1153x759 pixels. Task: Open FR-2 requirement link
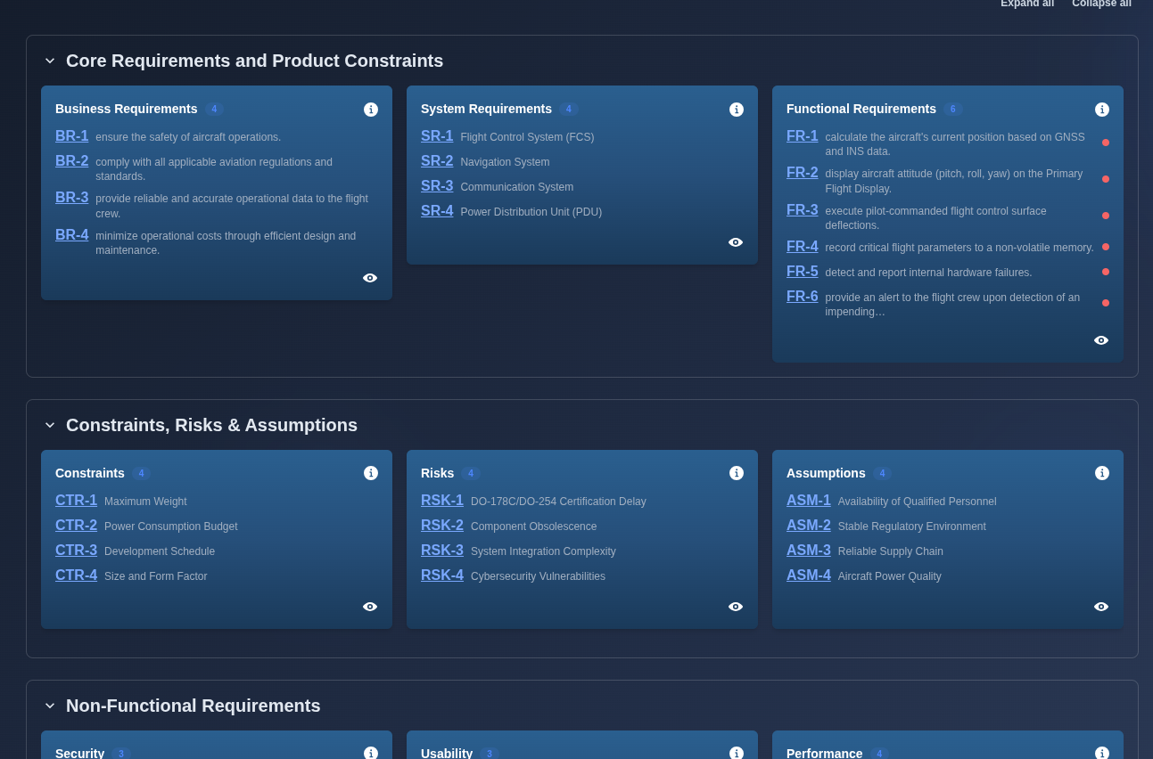[803, 173]
